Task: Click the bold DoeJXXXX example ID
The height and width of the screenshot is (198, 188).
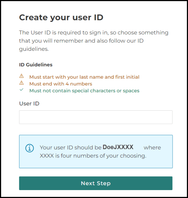Action: (118, 147)
